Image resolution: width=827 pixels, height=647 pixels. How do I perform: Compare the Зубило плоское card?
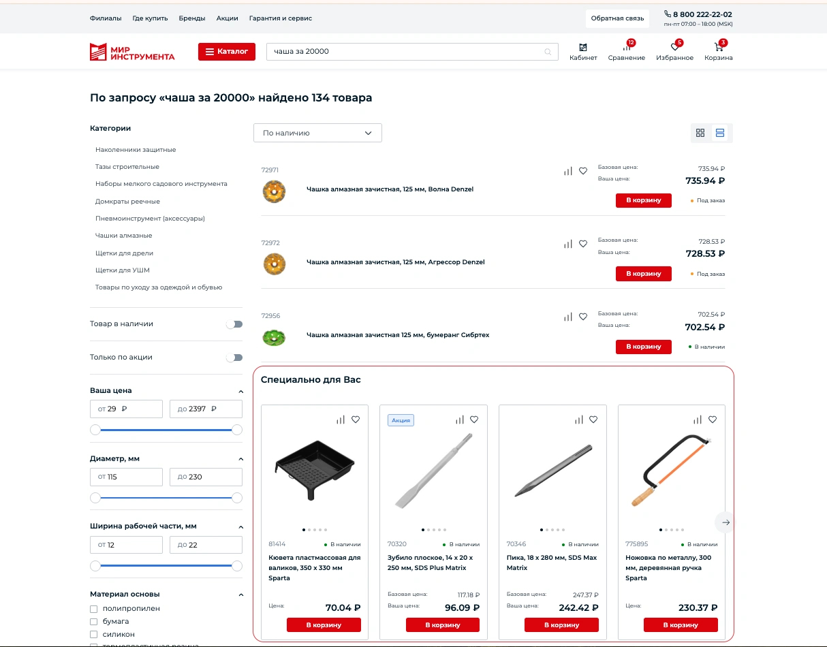[x=460, y=420]
